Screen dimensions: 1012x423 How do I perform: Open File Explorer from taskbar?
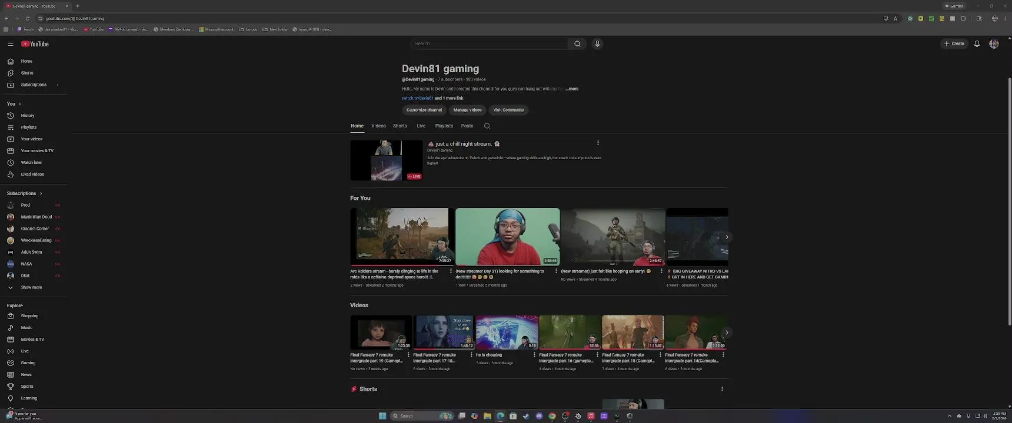[487, 416]
